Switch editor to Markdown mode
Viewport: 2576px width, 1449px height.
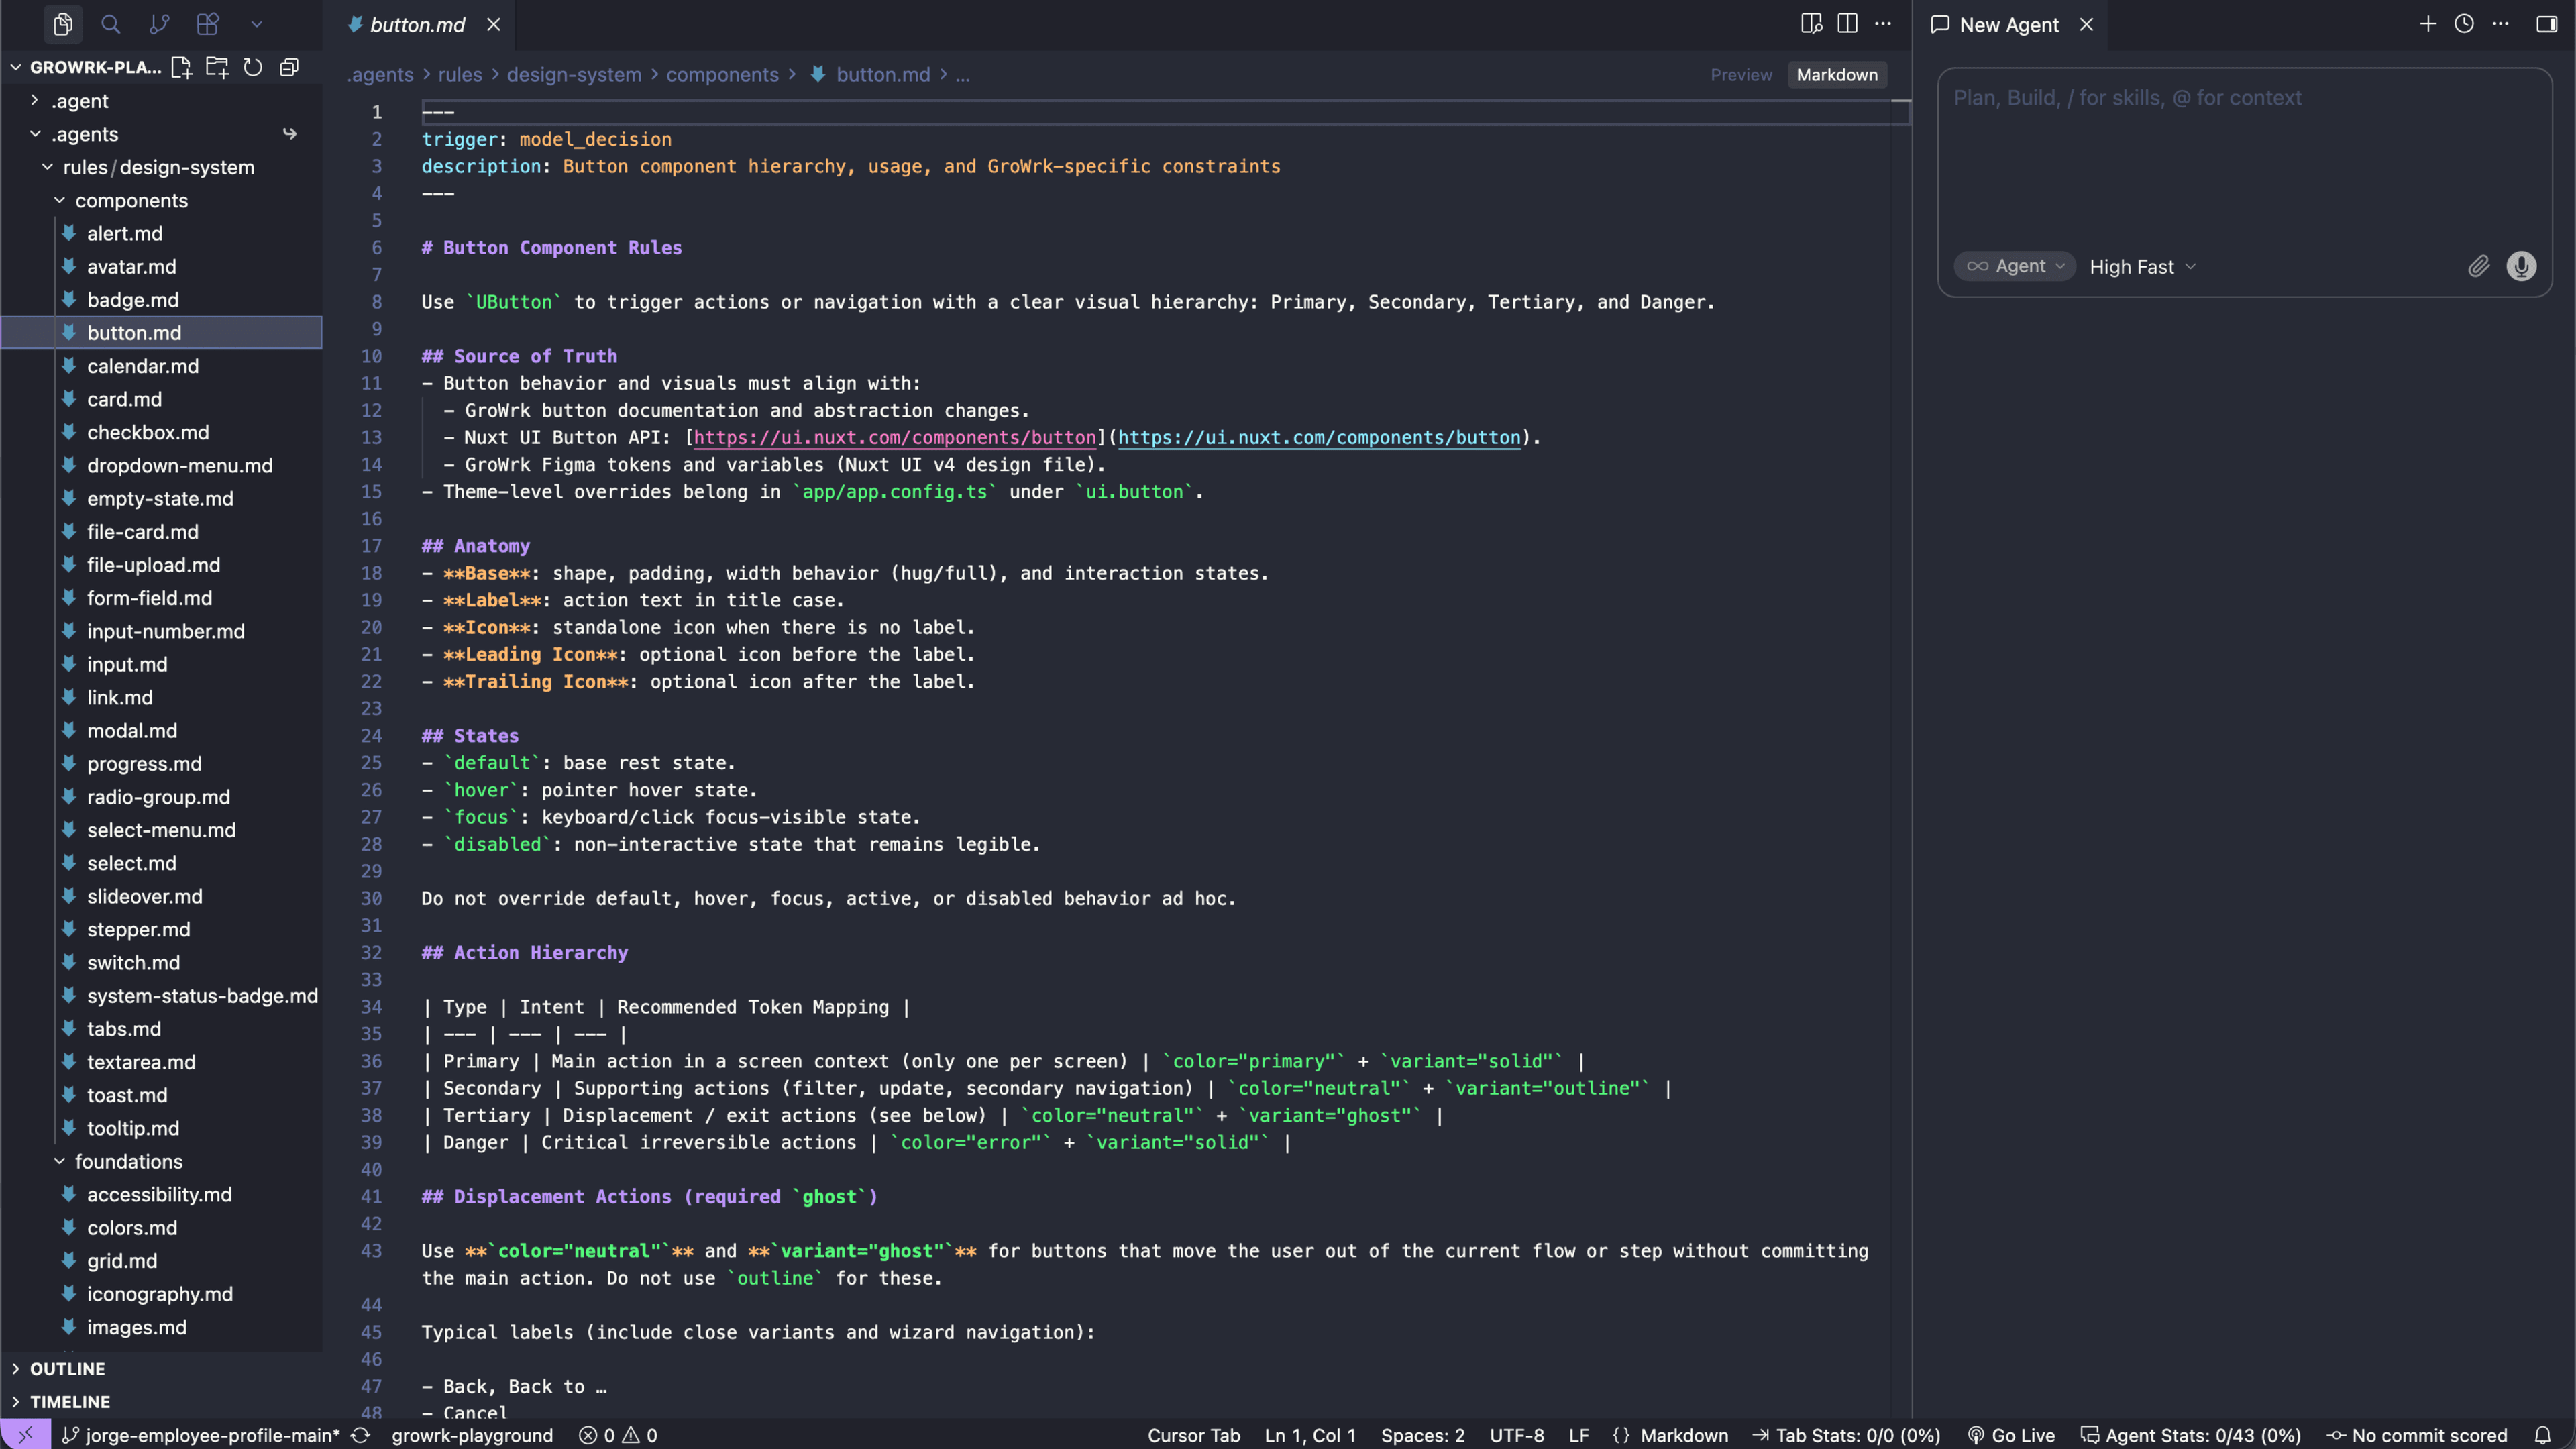[x=1837, y=75]
